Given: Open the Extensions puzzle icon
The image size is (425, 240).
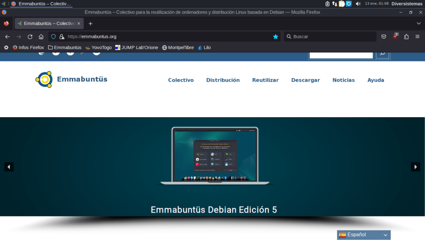Looking at the screenshot, I should (x=406, y=36).
